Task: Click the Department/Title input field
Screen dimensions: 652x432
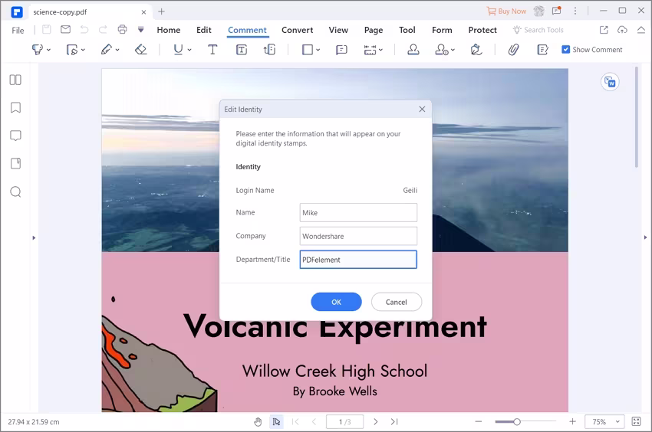Action: (358, 260)
